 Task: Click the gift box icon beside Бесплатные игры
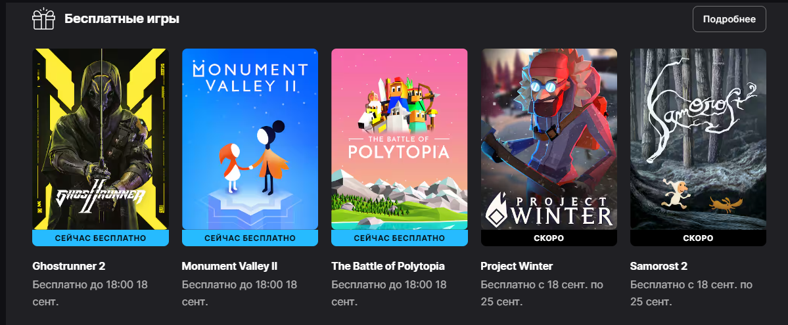coord(43,19)
